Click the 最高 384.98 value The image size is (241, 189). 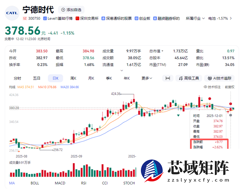(88, 51)
